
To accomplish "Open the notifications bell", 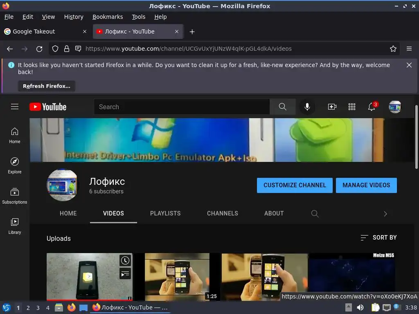I will coord(372,107).
